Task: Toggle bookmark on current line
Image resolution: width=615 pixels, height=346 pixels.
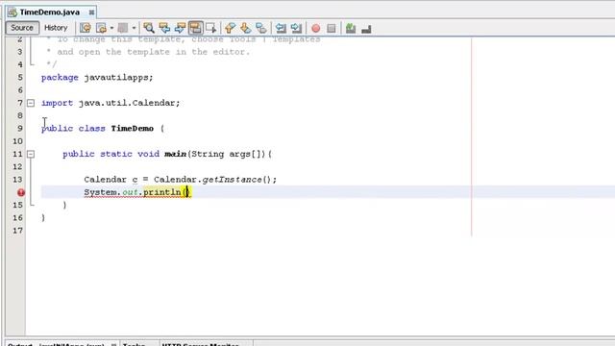Action: tap(260, 28)
